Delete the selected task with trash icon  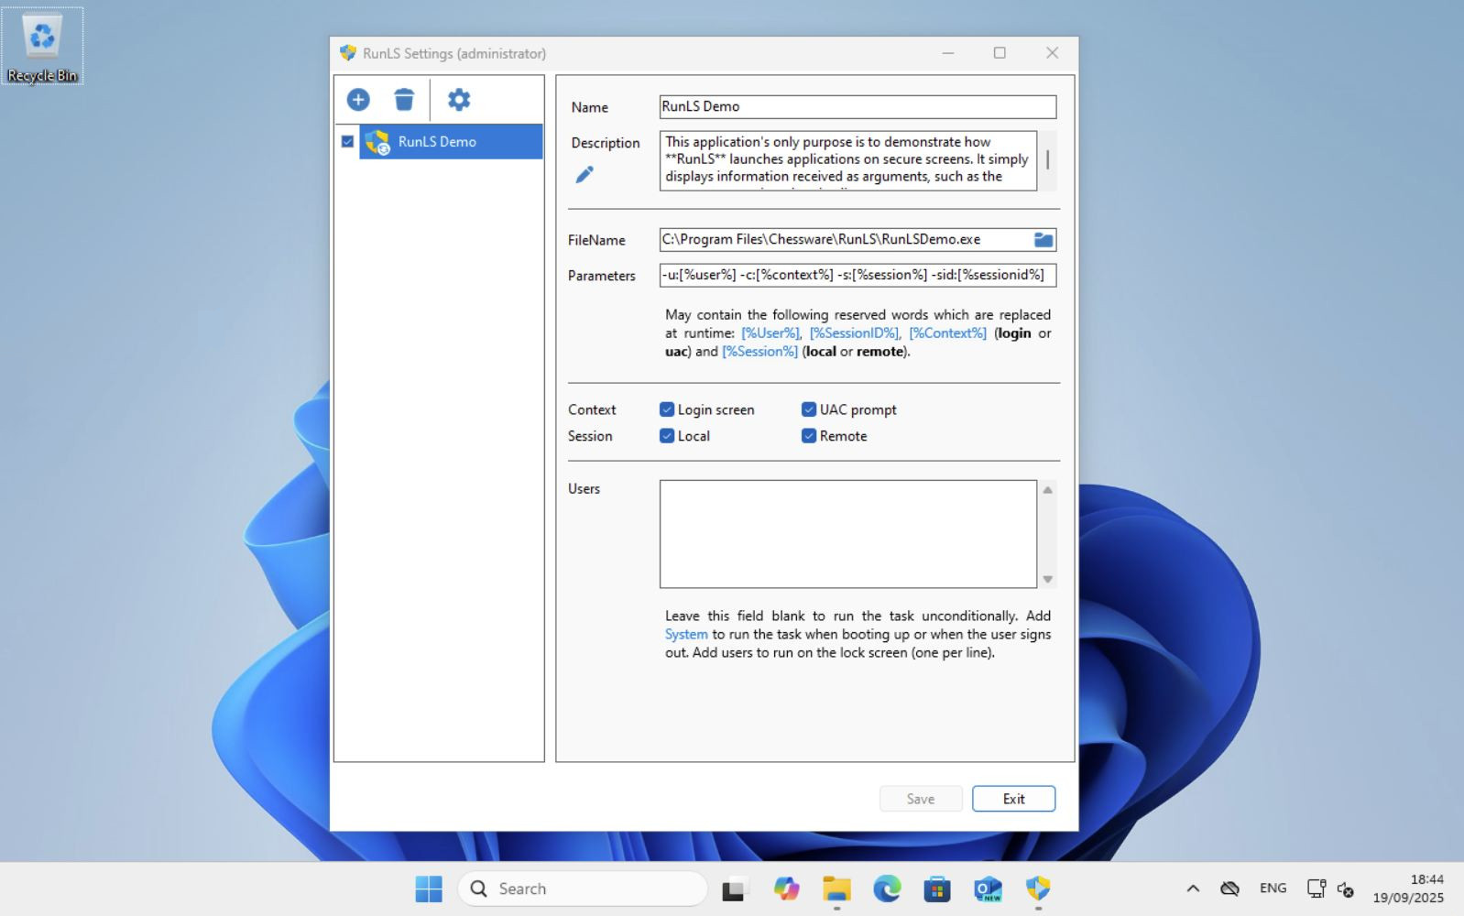click(x=404, y=100)
